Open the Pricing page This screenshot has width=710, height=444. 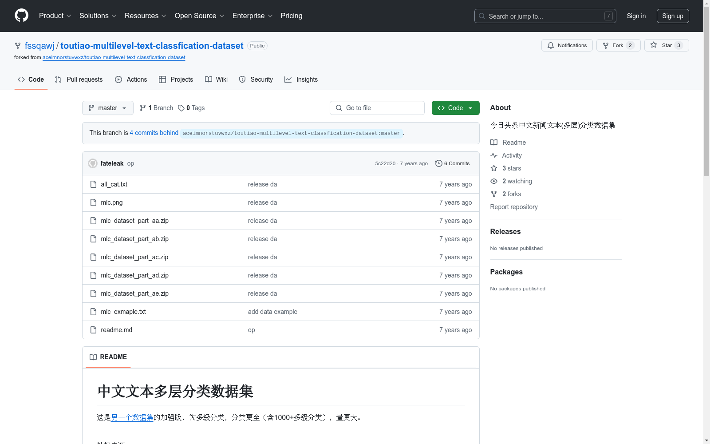pyautogui.click(x=292, y=16)
